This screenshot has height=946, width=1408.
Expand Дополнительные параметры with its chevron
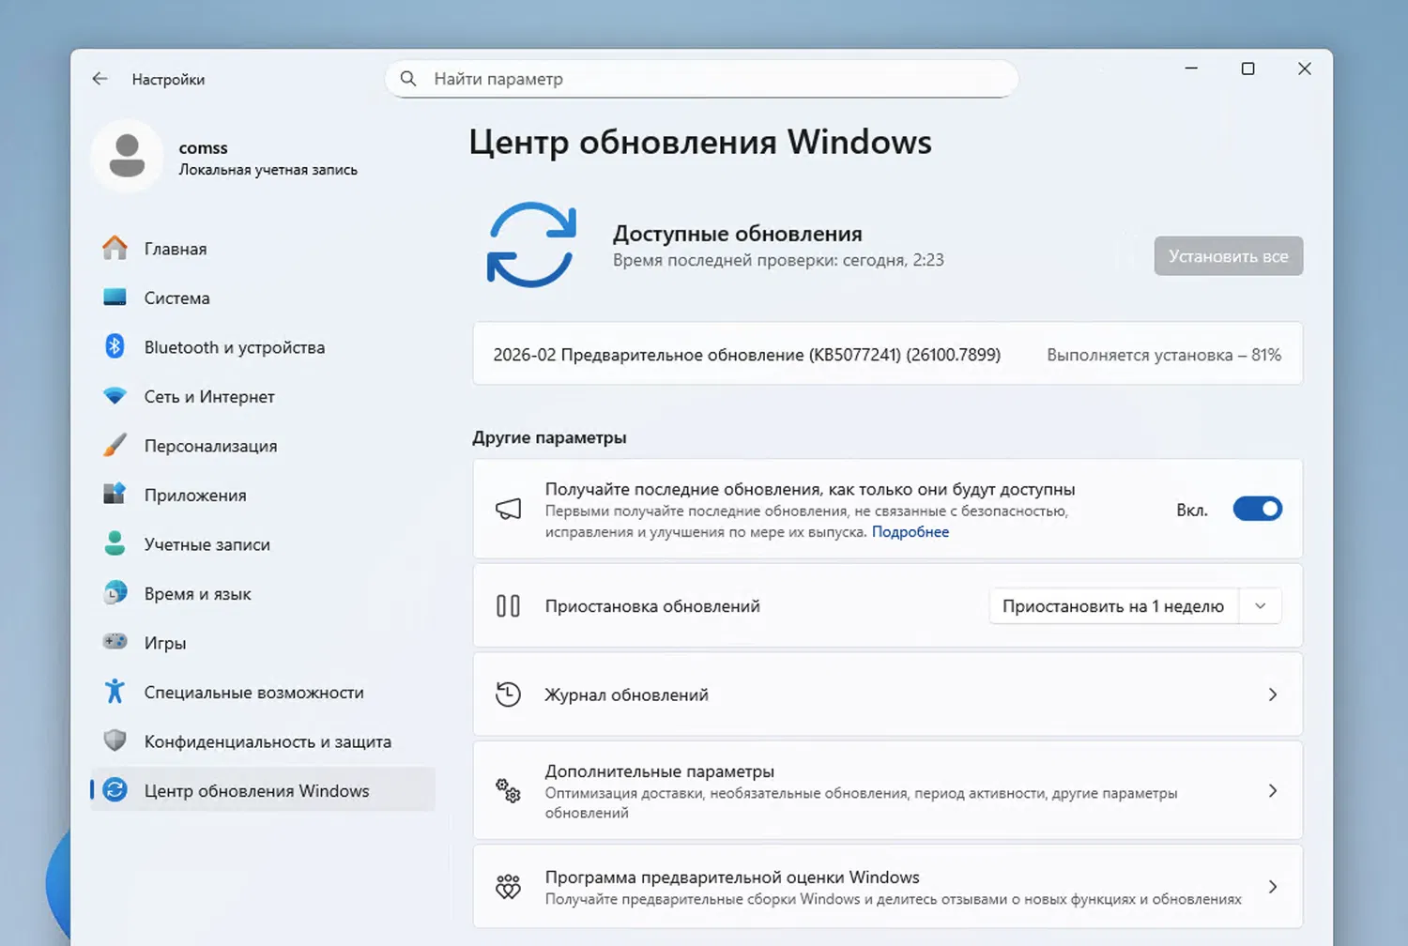click(1273, 791)
